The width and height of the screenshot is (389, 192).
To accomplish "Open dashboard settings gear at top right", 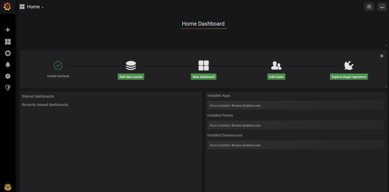I will (x=369, y=6).
